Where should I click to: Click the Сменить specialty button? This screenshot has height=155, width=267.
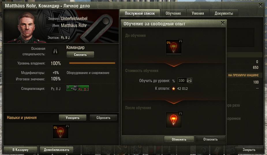(80, 54)
